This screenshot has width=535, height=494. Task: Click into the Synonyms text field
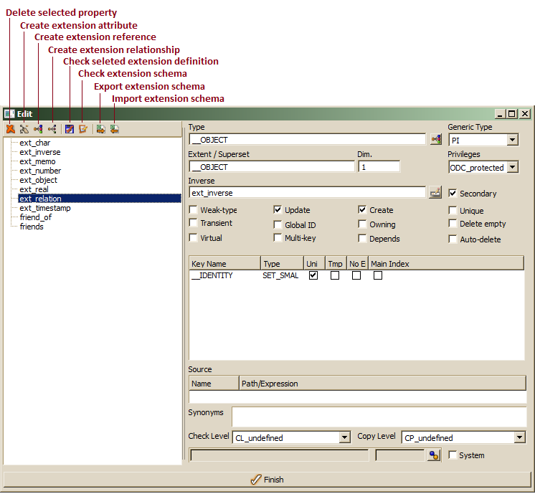pos(378,417)
